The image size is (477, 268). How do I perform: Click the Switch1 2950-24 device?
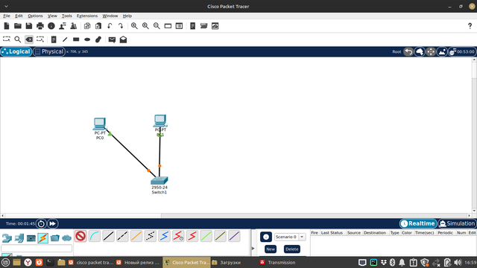click(x=159, y=181)
